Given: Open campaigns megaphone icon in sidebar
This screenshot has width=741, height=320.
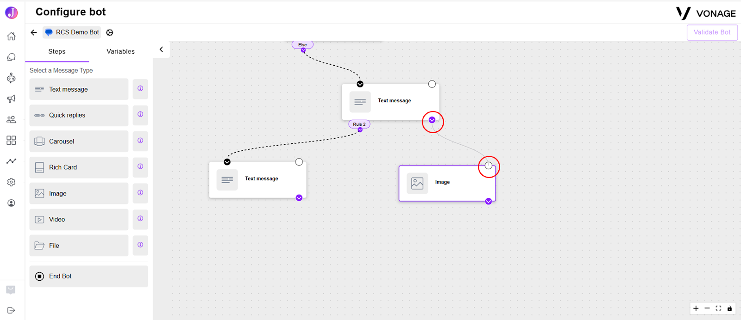Looking at the screenshot, I should tap(11, 98).
